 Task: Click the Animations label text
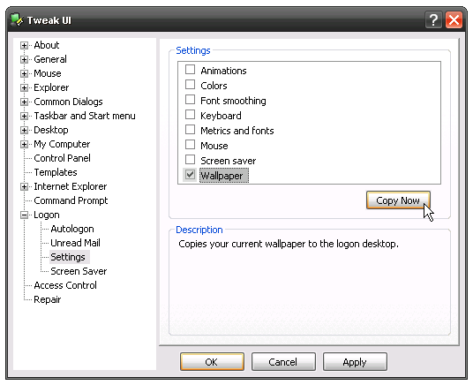click(x=223, y=71)
